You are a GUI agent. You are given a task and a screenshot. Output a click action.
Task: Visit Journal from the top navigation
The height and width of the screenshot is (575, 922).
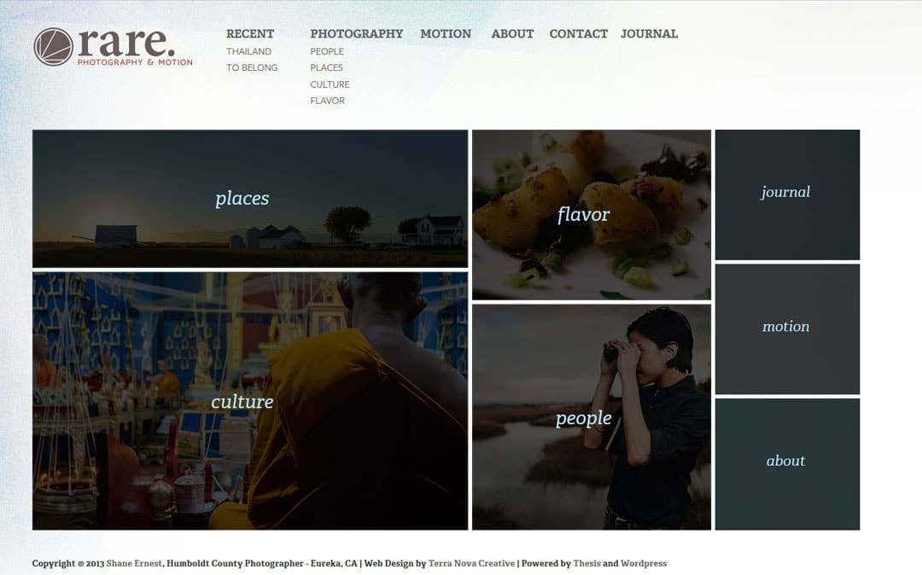649,34
